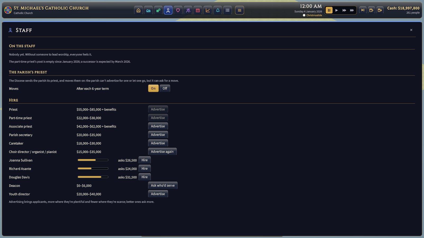The image size is (424, 238).
Task: Hire Richard Asante
Action: [145, 168]
